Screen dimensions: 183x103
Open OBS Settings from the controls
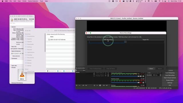pos(170,83)
